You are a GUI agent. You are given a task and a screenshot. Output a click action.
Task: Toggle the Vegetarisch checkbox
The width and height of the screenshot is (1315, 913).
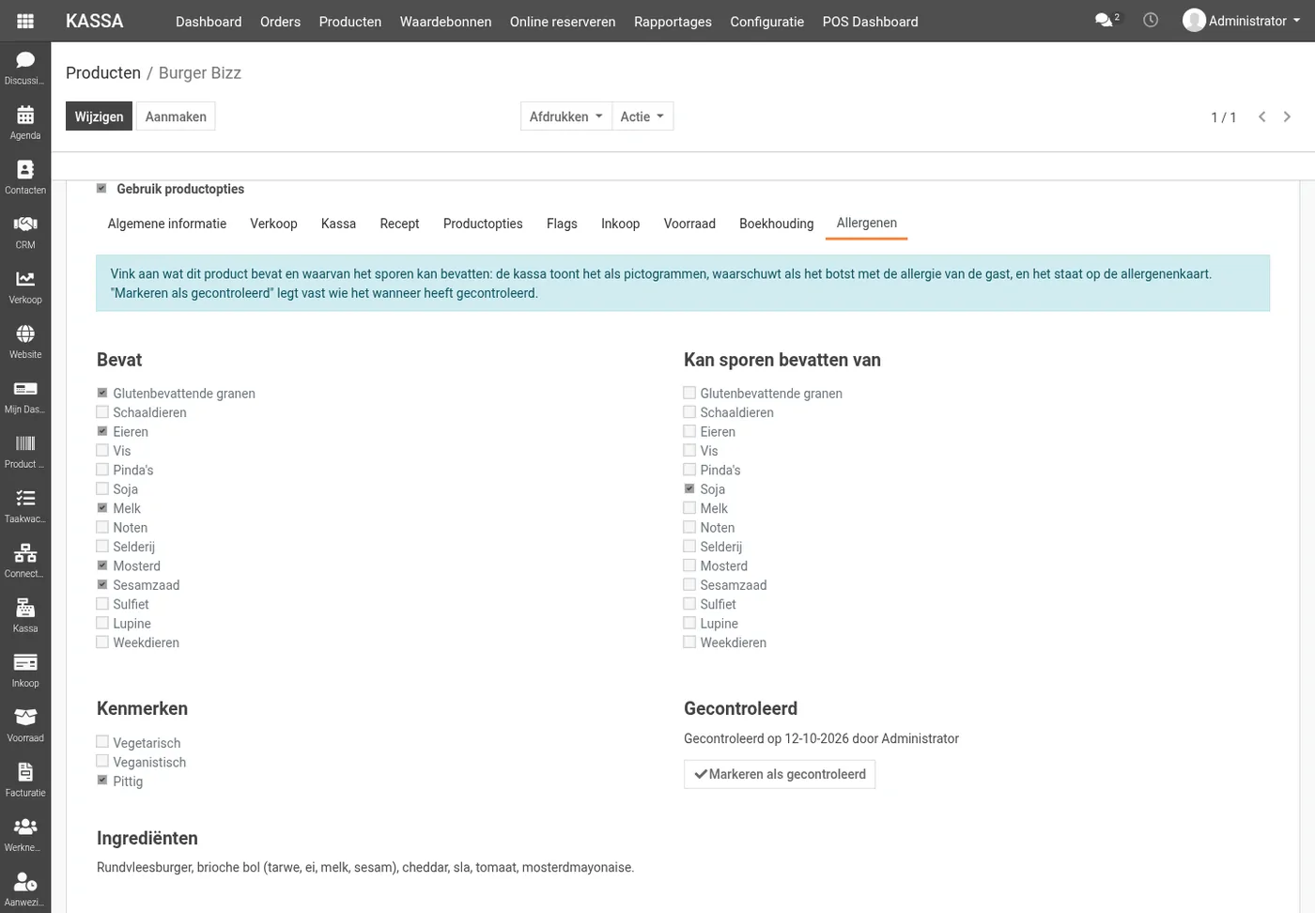click(102, 742)
